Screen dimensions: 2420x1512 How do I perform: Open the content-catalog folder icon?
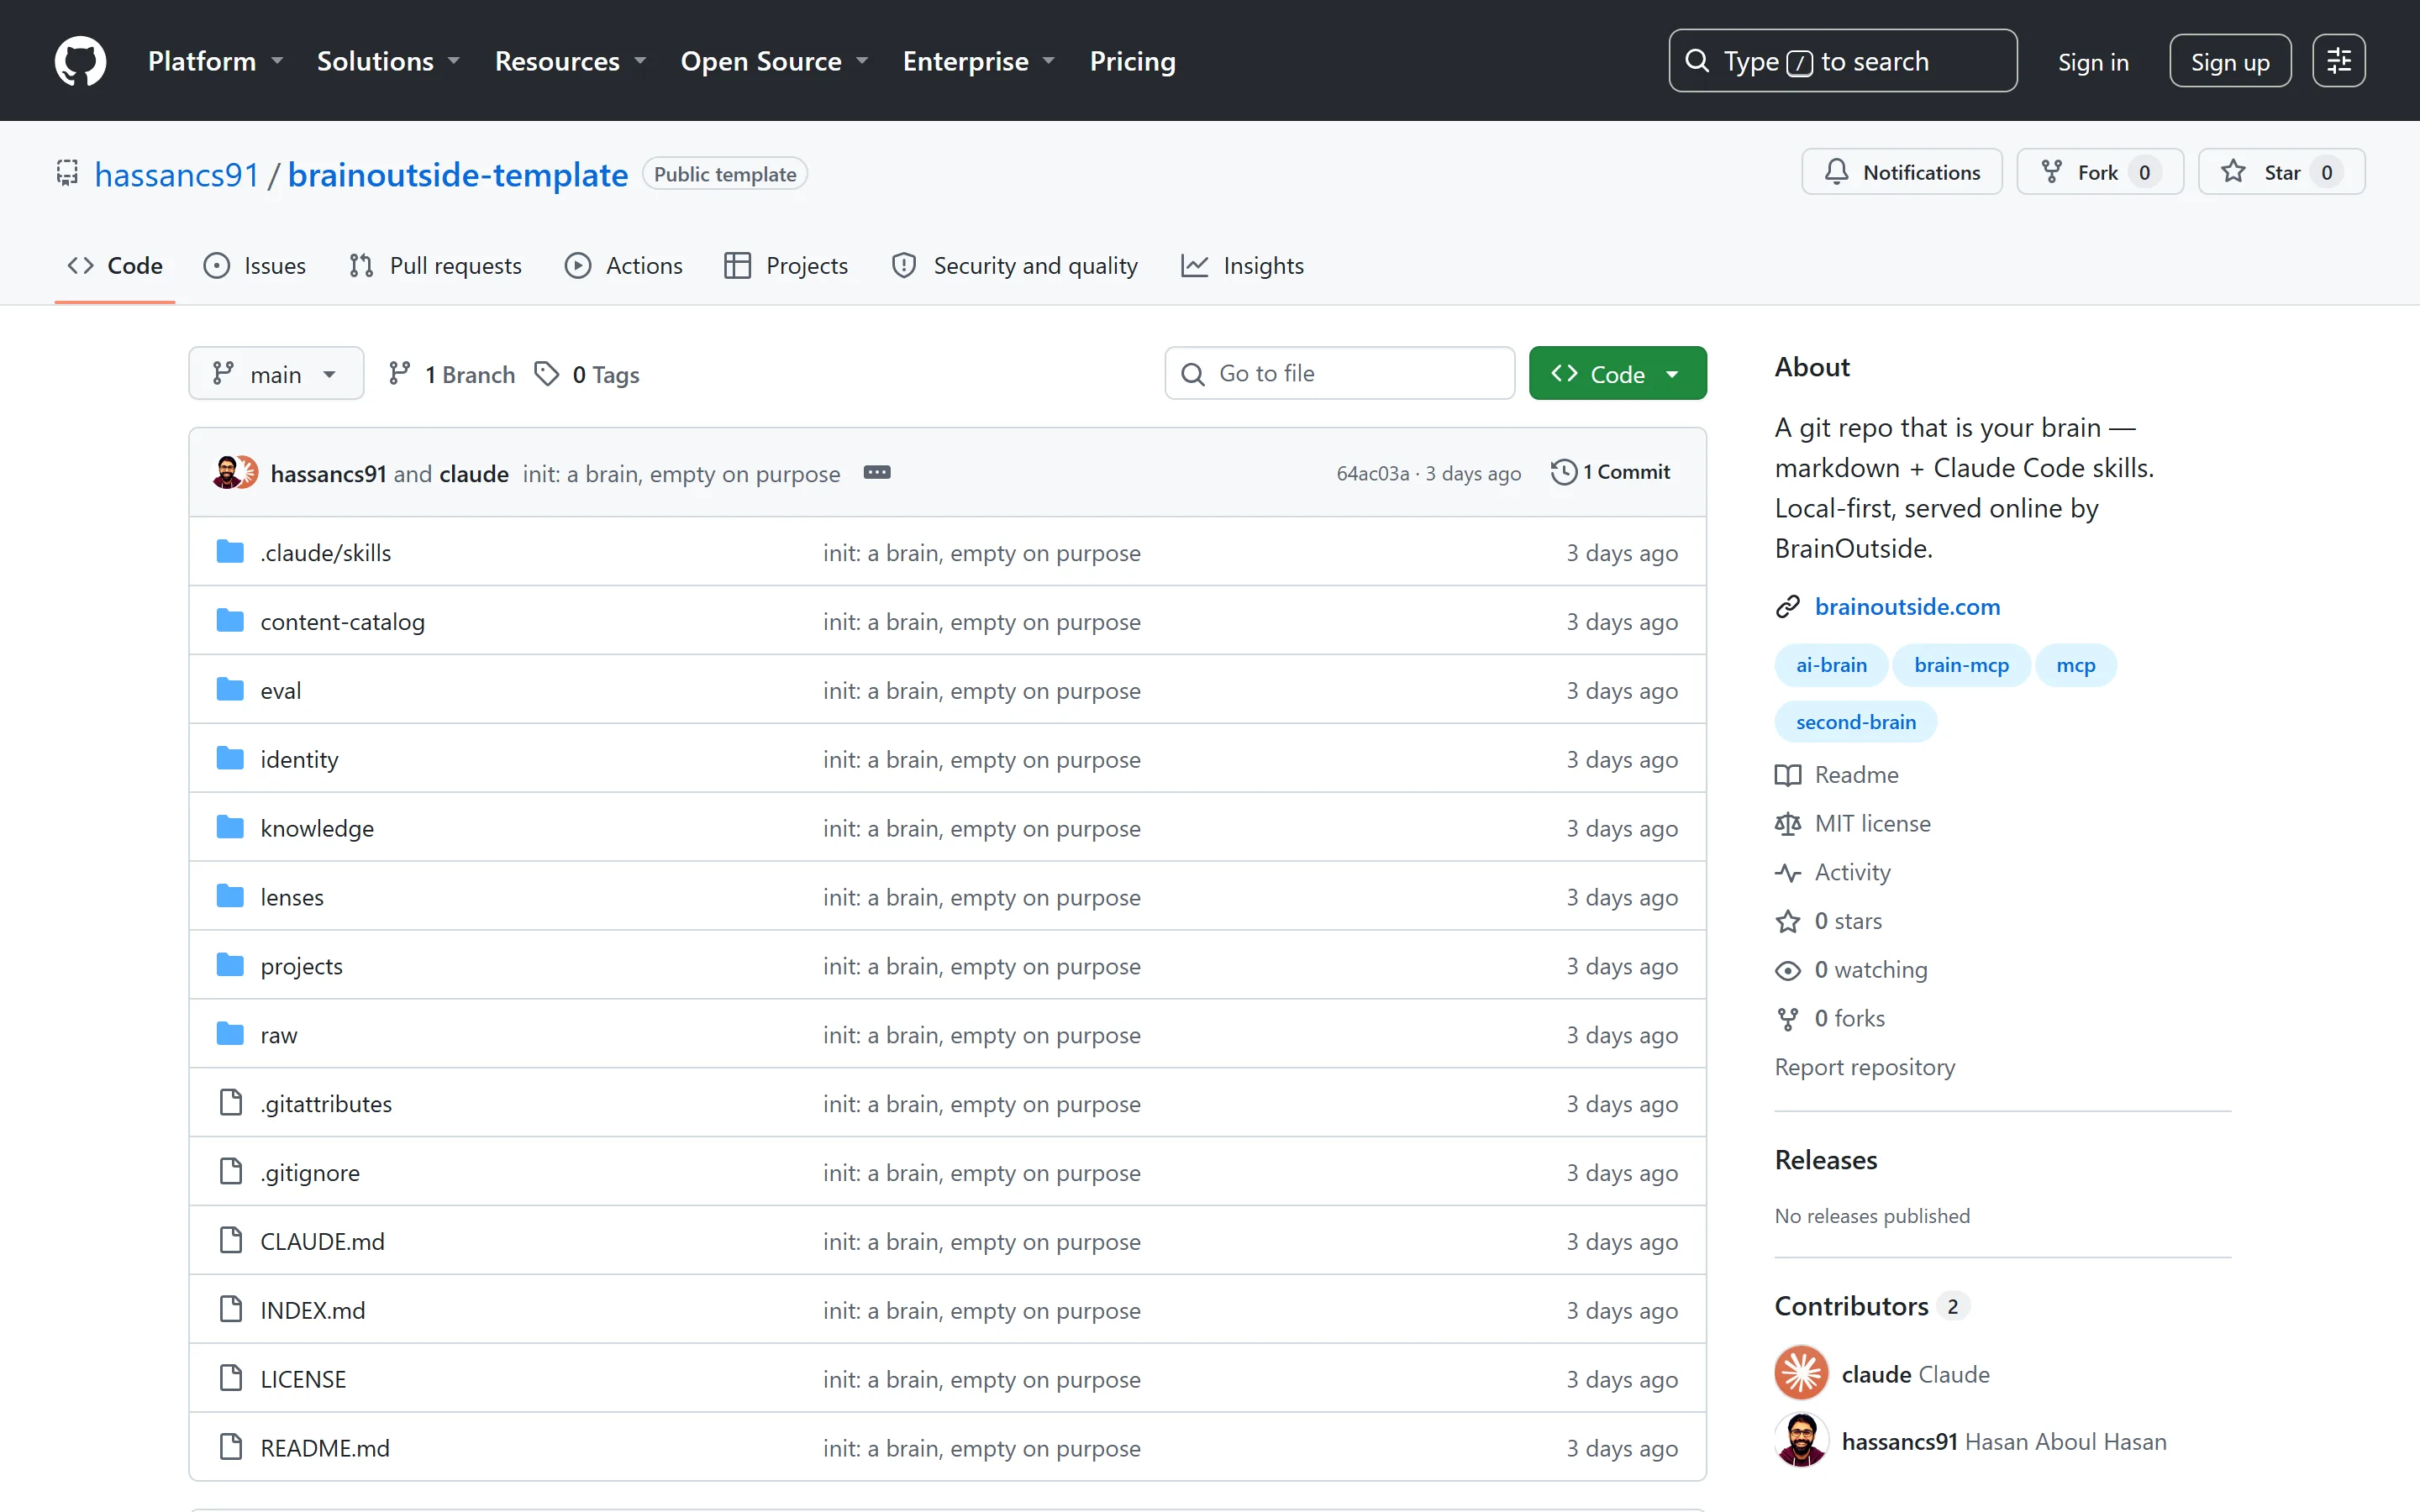click(x=230, y=621)
